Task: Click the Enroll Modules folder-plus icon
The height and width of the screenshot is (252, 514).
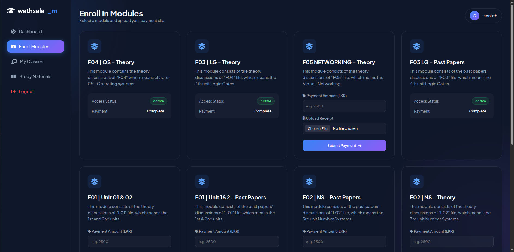Action: [13, 47]
